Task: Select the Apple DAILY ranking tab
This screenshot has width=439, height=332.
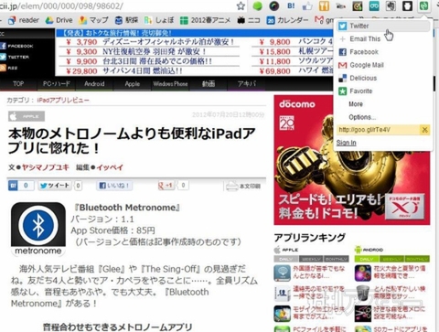Action: [x=286, y=259]
